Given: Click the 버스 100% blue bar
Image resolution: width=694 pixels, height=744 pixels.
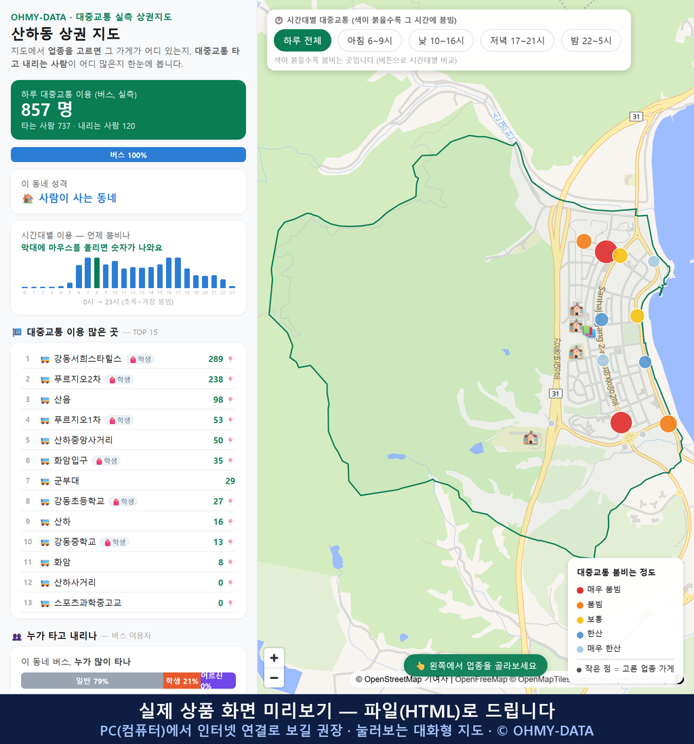Looking at the screenshot, I should pos(128,154).
